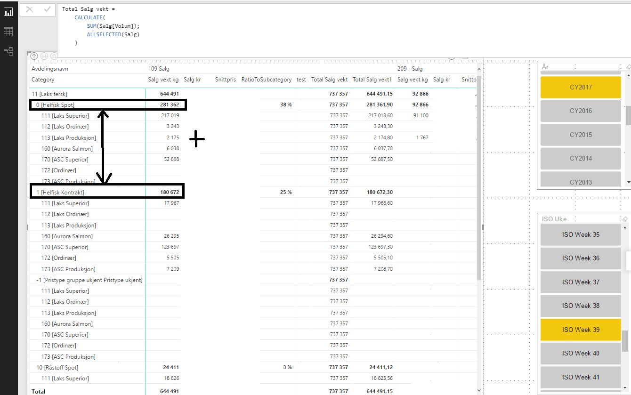This screenshot has width=631, height=395.
Task: Click the drill up arrow on the matrix
Action: 33,56
